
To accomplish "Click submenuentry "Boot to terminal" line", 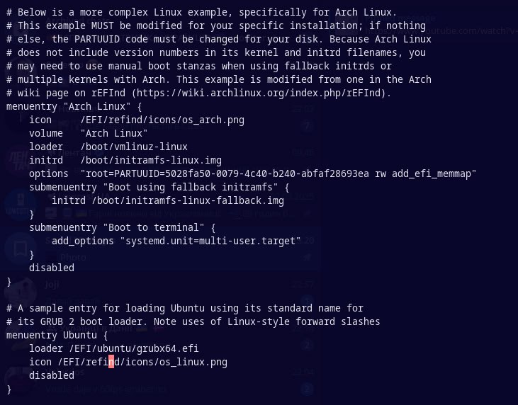I will (x=122, y=228).
